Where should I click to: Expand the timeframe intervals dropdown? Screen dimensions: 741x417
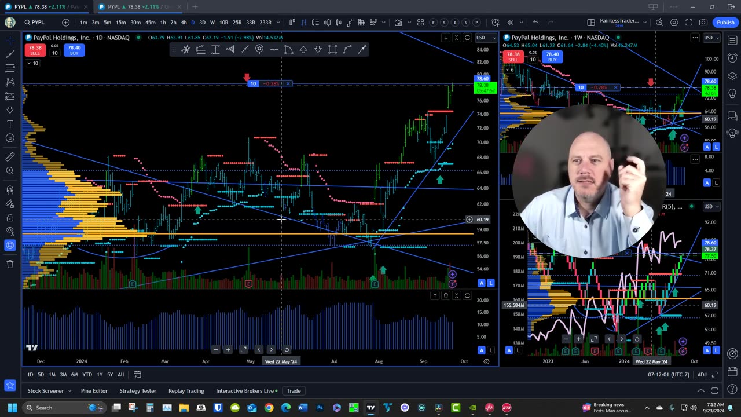[278, 23]
